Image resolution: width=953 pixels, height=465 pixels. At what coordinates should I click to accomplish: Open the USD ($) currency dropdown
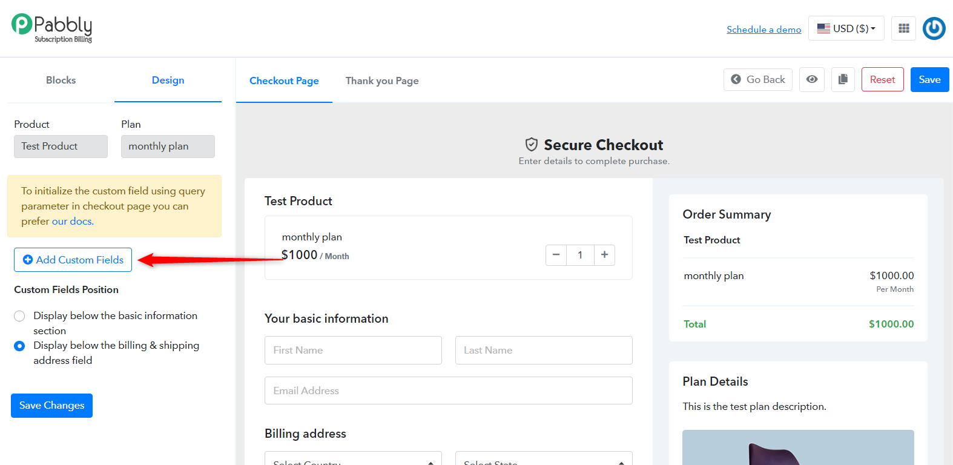tap(846, 28)
